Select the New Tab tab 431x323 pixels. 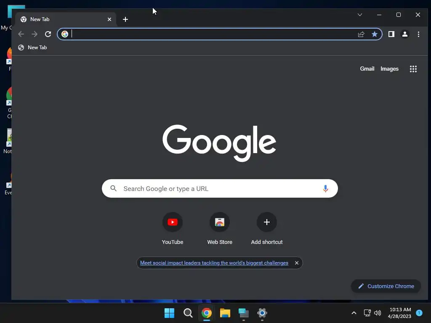click(66, 19)
